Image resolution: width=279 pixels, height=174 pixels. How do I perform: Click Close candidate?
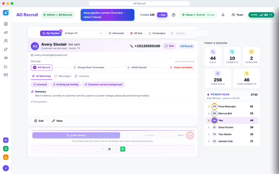pyautogui.click(x=181, y=68)
